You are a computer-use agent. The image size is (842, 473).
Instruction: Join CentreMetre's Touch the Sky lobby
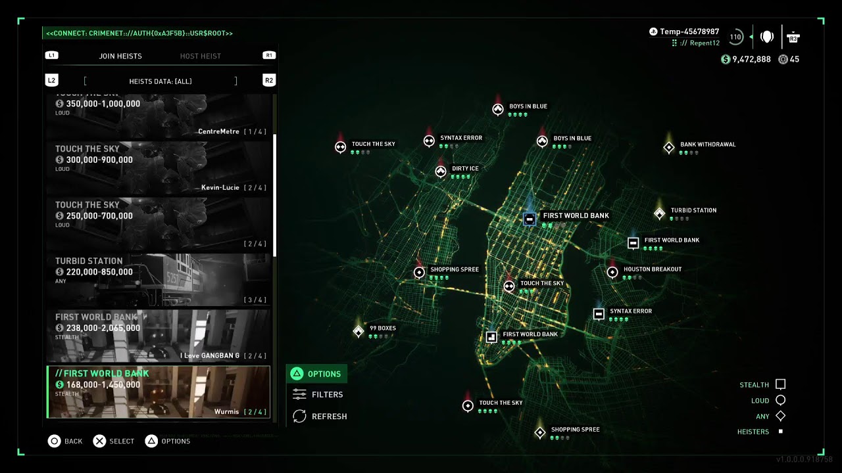coord(159,116)
